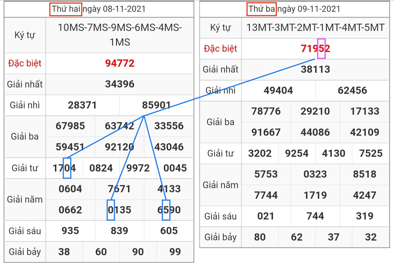This screenshot has height=264, width=394.
Task: Select third prize number 63742
Action: (120, 126)
